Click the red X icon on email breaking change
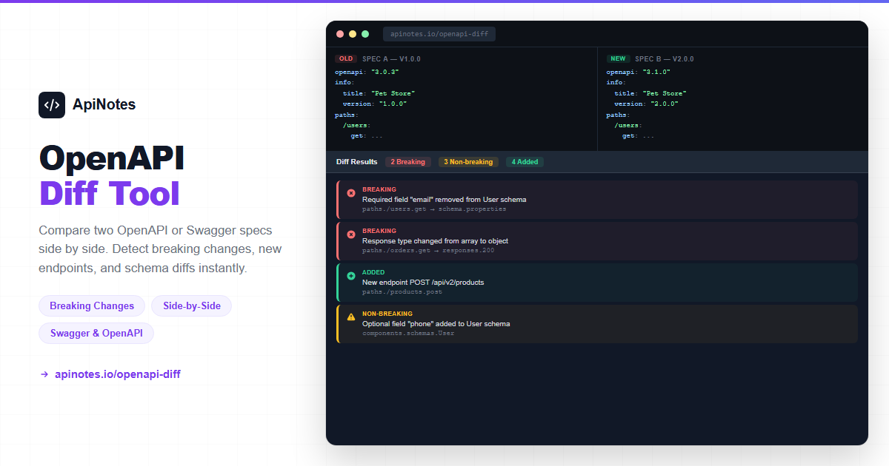 (351, 193)
